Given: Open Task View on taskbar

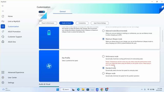Looking at the screenshot, I should (x=74, y=89).
